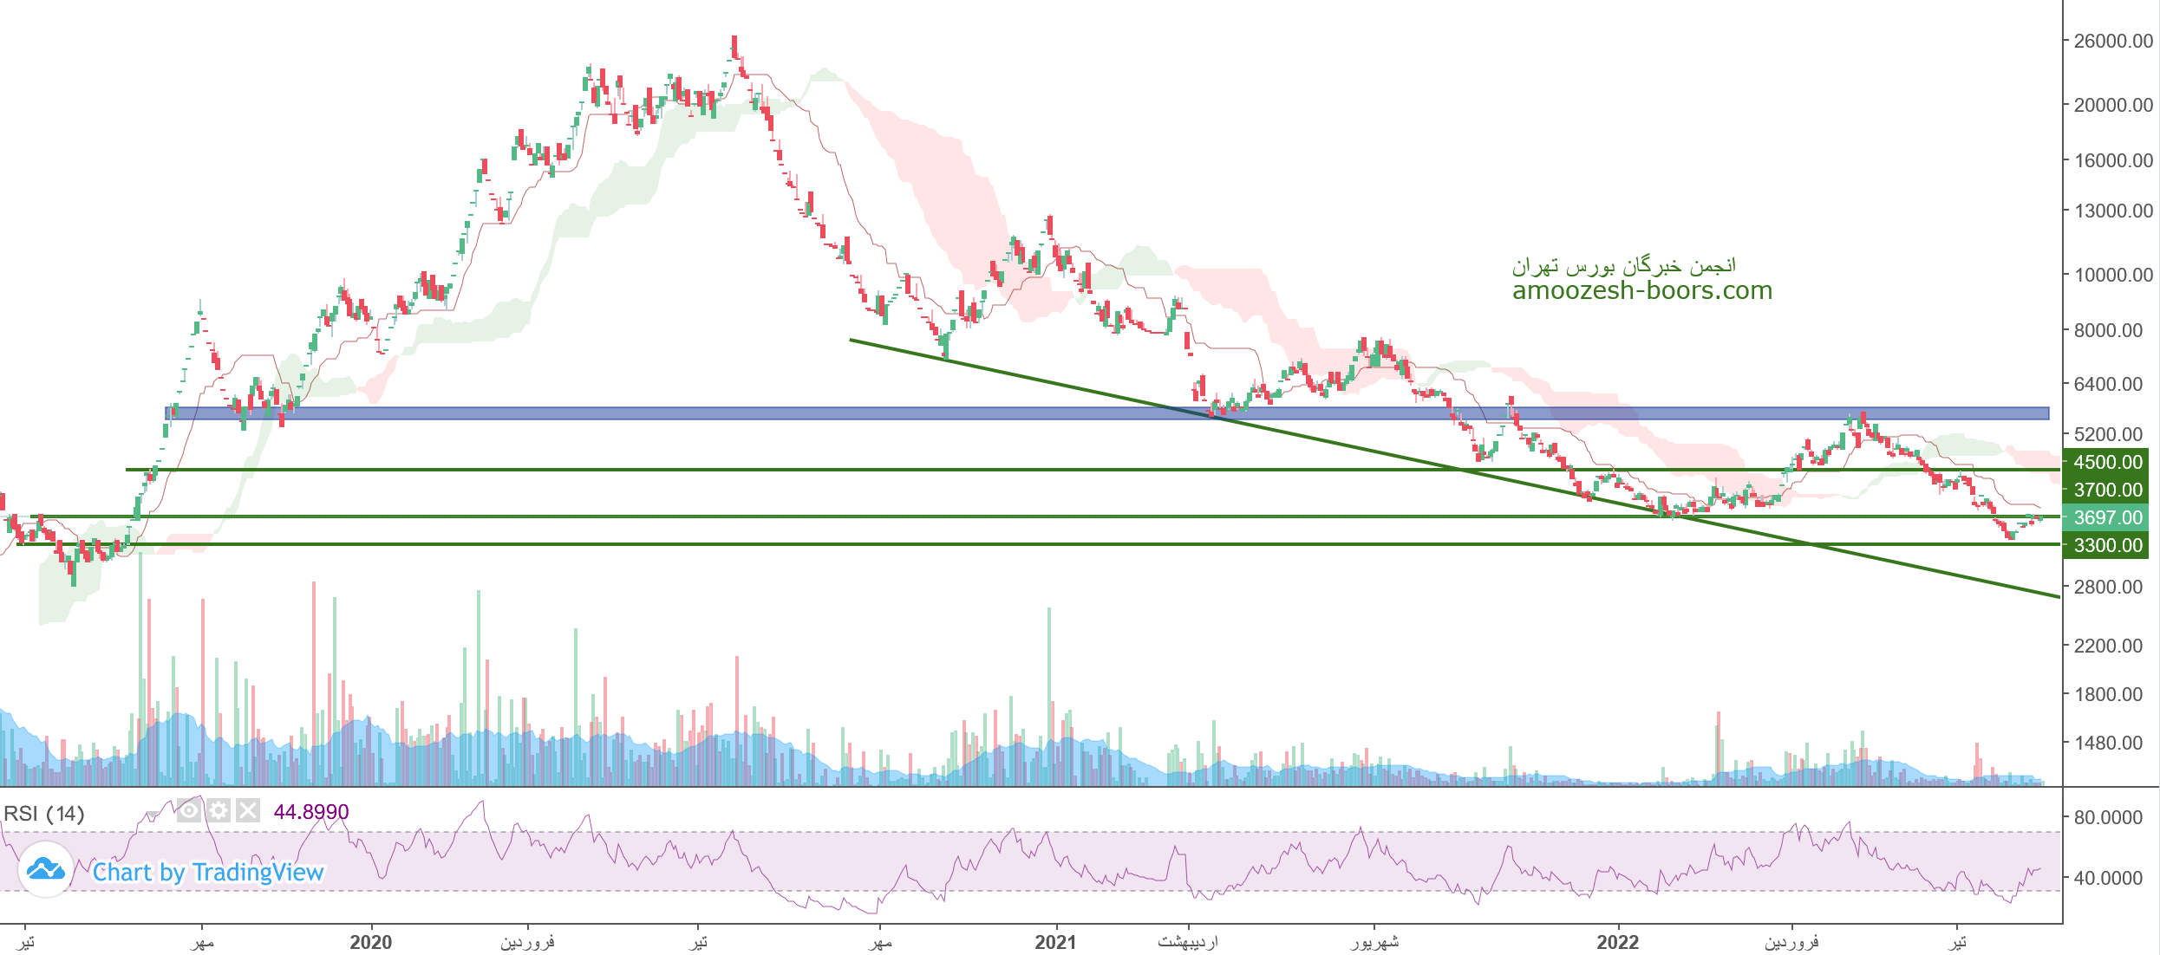Click the amoozesh-boors.com watermark text

click(1641, 290)
